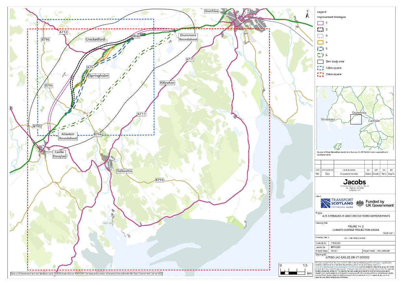
Task: Select the Strategy 2 black dashed legend symbol
Action: pos(320,29)
